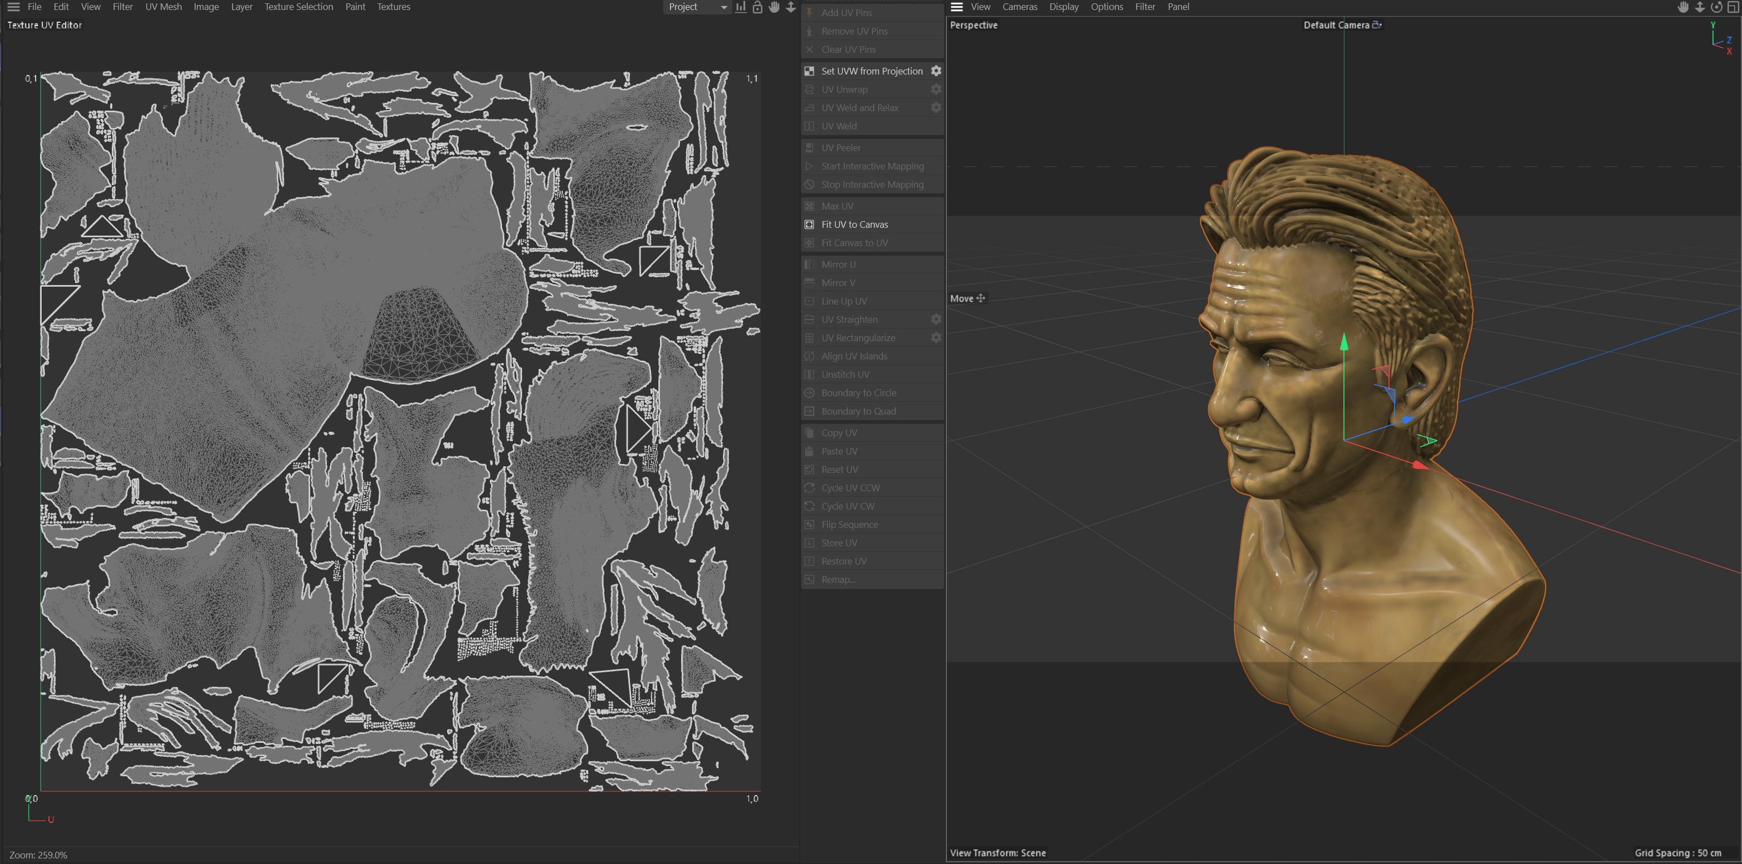Click Set UVW from Projection command
The width and height of the screenshot is (1742, 864).
click(871, 71)
